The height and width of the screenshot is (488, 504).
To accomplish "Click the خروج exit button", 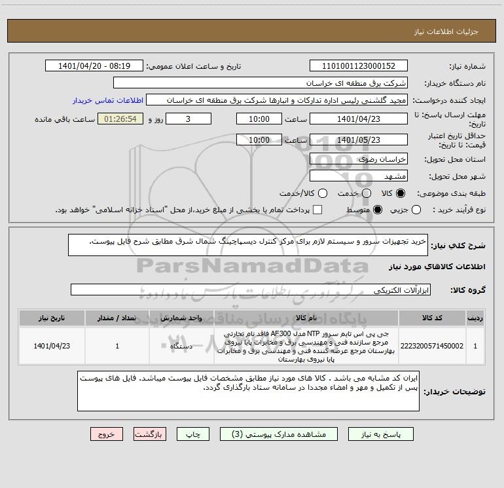I will 107,434.
